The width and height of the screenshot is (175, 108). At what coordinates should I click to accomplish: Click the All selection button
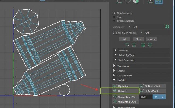tap(125, 39)
